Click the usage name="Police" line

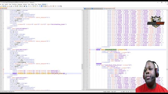(x=110, y=67)
